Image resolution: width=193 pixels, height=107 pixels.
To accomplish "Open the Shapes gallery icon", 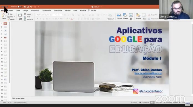I will (125, 15).
